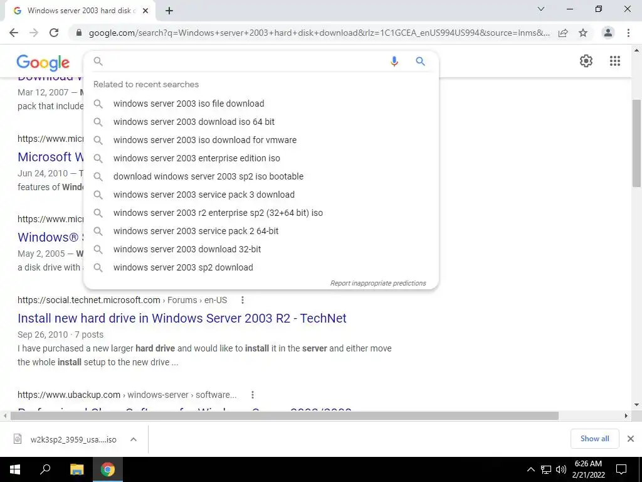
Task: Open the three-dot options beside social.technet.microsoft.com result
Action: (x=243, y=300)
